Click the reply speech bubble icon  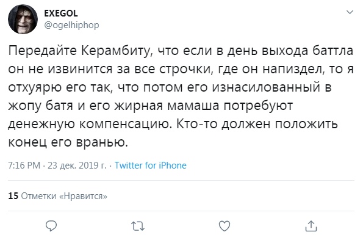pyautogui.click(x=51, y=226)
